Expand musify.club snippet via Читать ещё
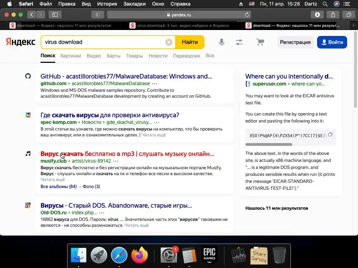The height and width of the screenshot is (268, 358). pyautogui.click(x=52, y=180)
